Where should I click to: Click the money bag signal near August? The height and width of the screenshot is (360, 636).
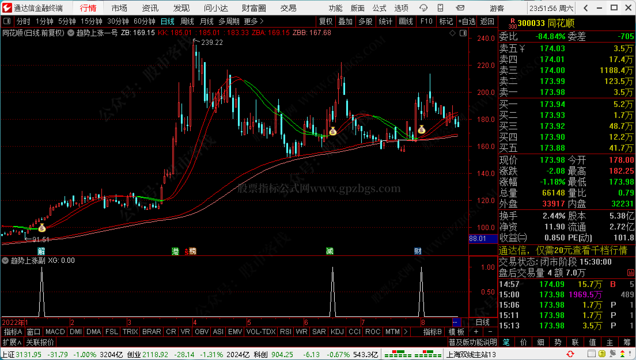(421, 130)
